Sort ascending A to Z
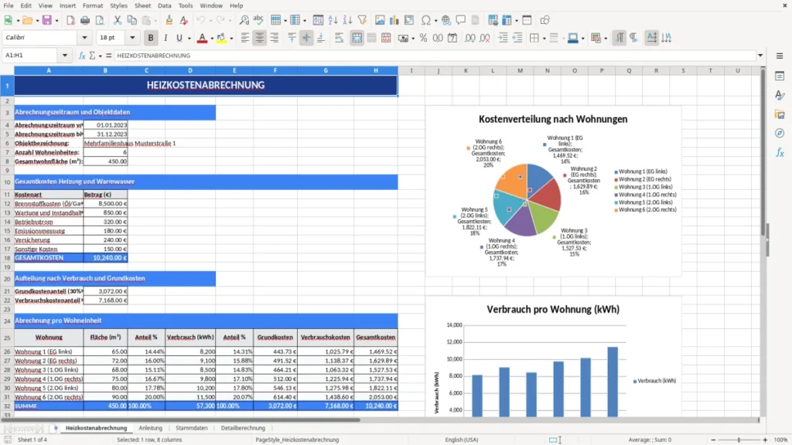792x445 pixels. pos(333,20)
